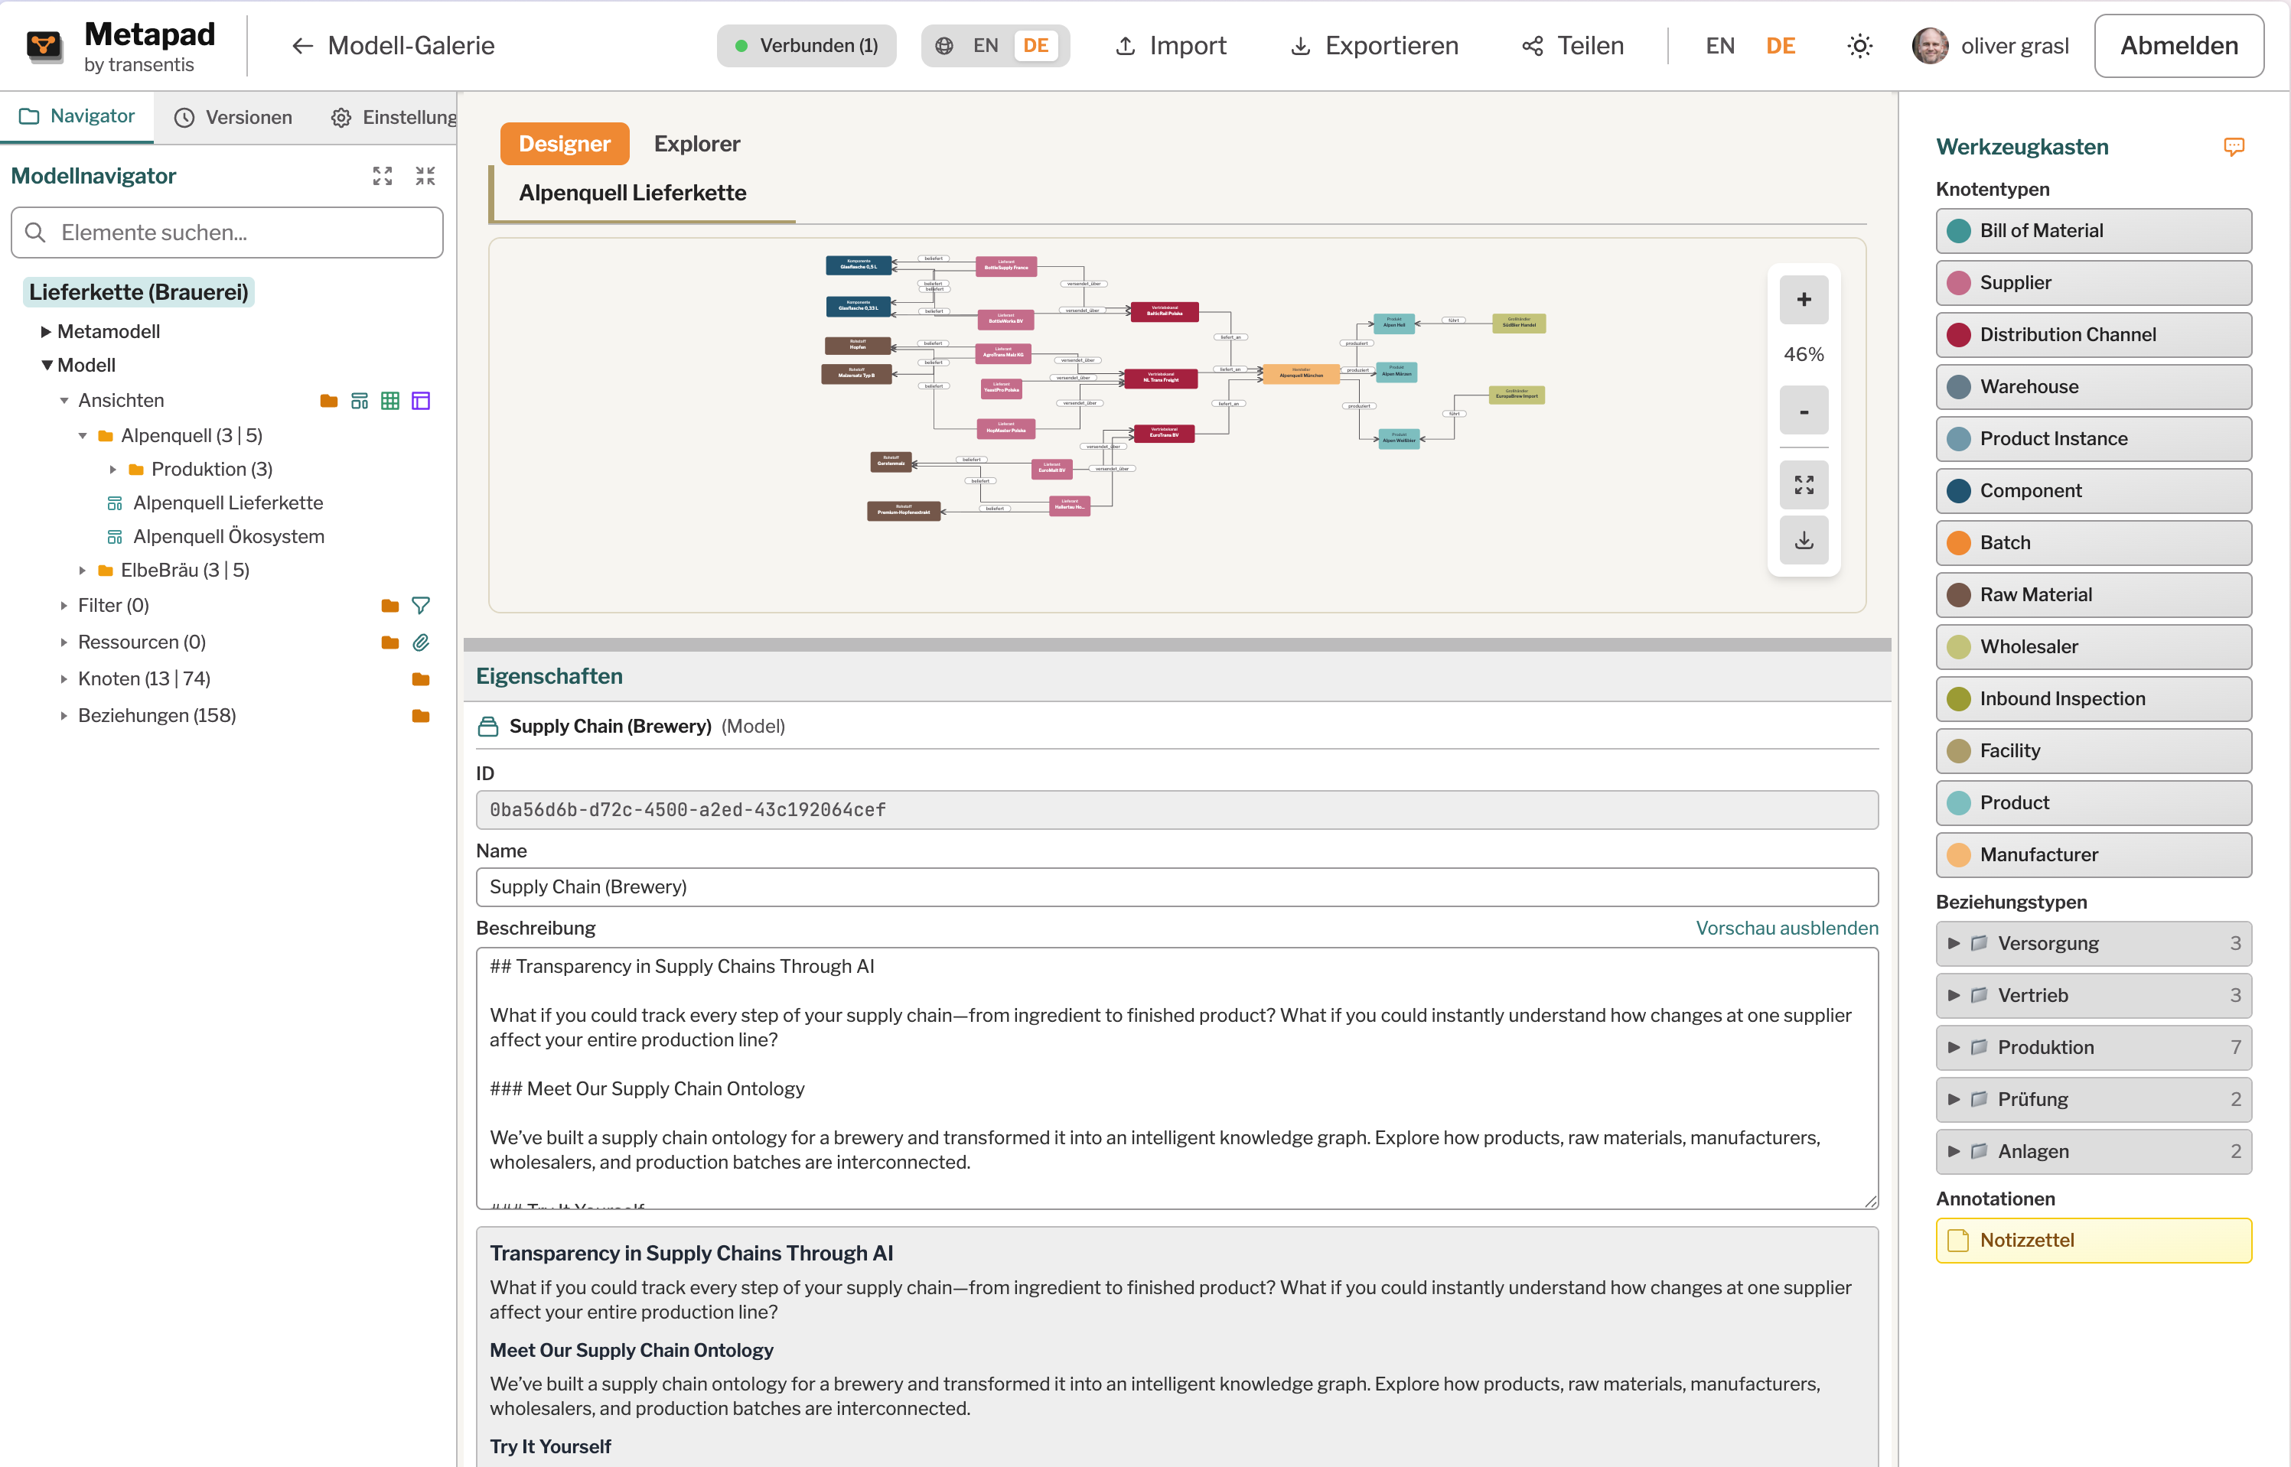Viewport: 2291px width, 1467px height.
Task: Switch to the Explorer tab
Action: pyautogui.click(x=696, y=144)
